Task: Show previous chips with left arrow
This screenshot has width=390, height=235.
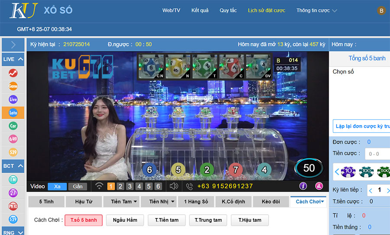Action: [337, 172]
